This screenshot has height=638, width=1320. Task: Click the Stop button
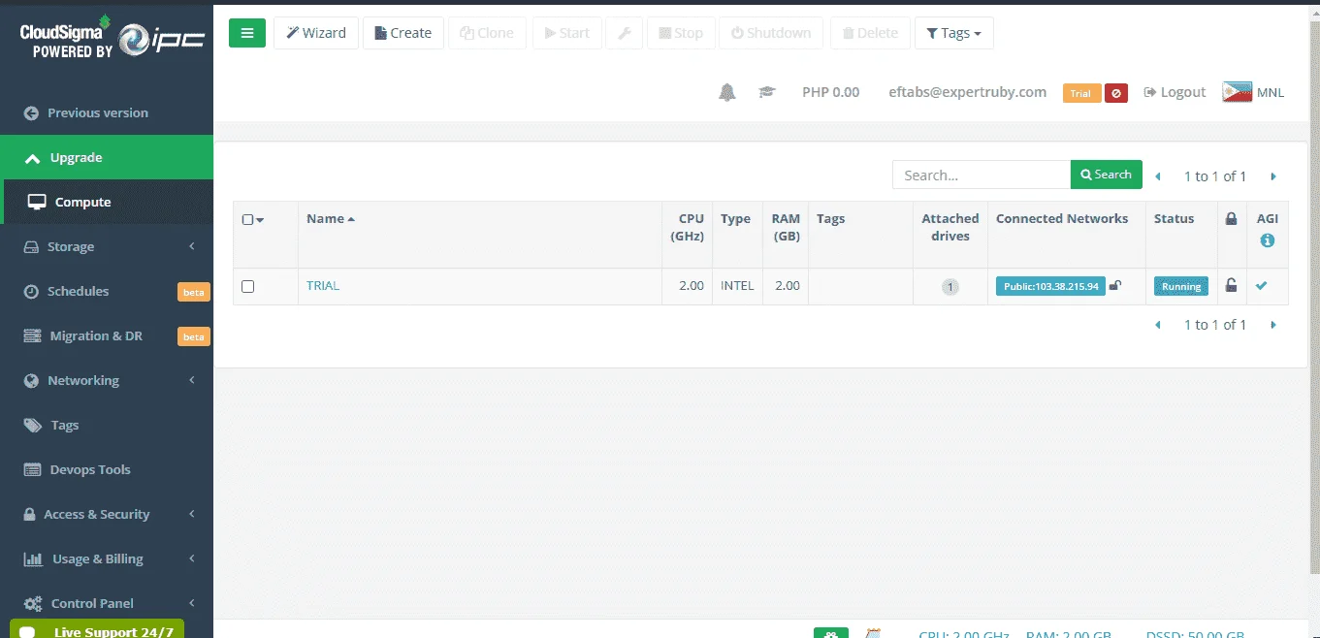[x=681, y=33]
